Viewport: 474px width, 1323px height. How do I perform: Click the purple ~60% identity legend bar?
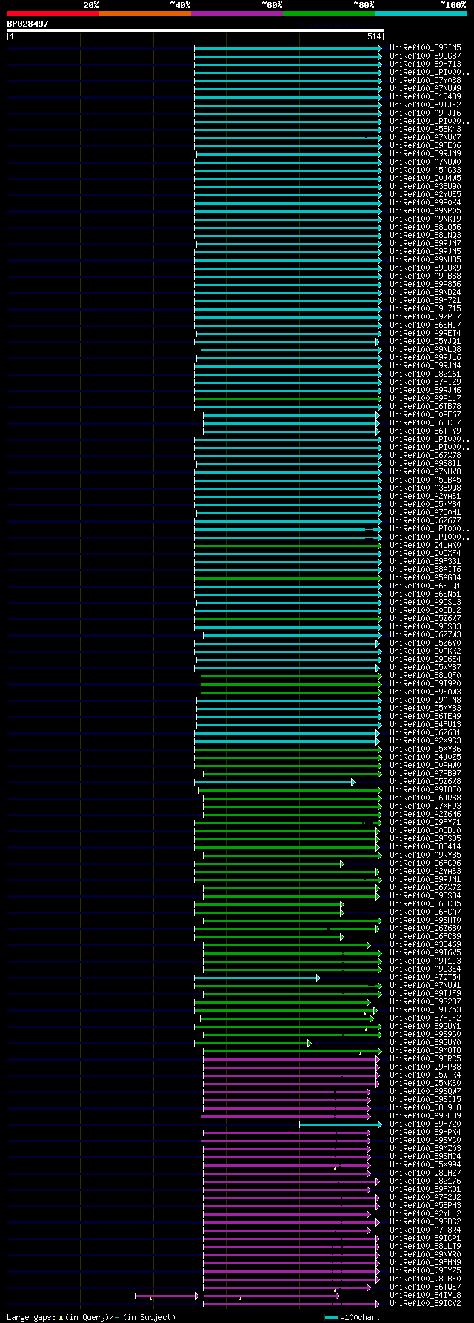(236, 13)
